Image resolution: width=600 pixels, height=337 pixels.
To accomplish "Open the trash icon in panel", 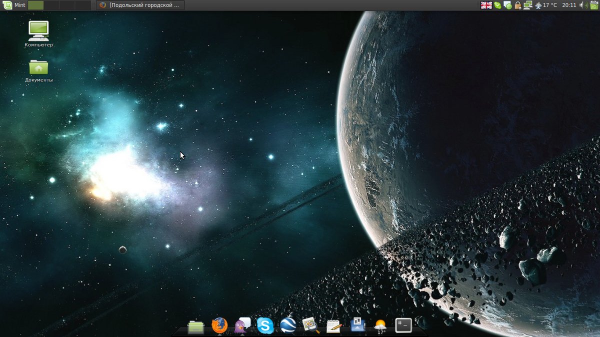I will click(x=593, y=5).
